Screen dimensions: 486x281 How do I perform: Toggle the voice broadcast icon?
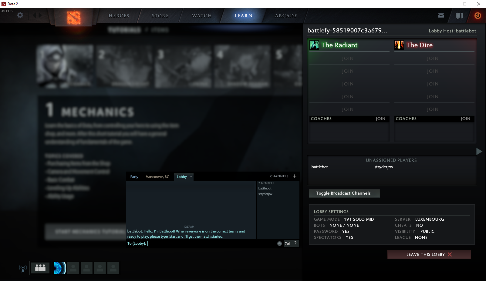click(23, 268)
